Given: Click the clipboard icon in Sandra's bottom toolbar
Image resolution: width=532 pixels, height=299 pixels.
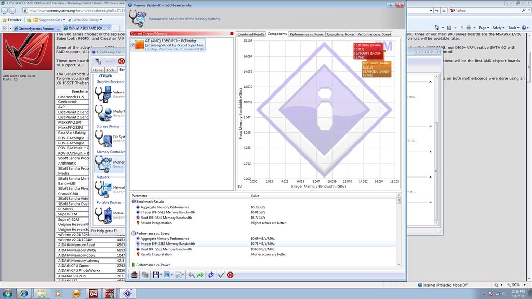Looking at the screenshot, I should point(135,275).
